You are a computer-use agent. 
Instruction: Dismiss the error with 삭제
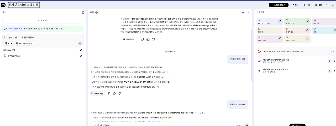pyautogui.click(x=332, y=52)
